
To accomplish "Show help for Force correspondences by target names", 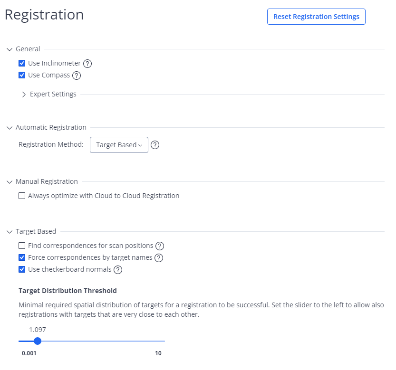I will (x=159, y=258).
